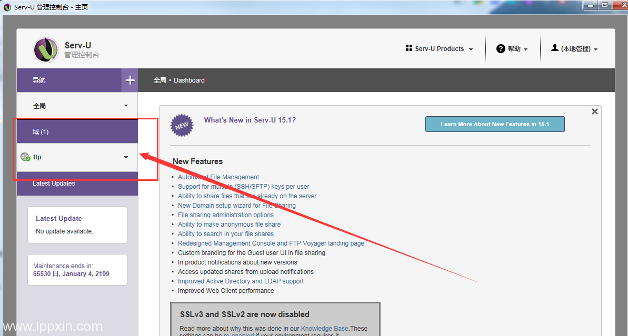Expand the ftp domain dropdown arrow
This screenshot has height=336, width=628.
[126, 157]
